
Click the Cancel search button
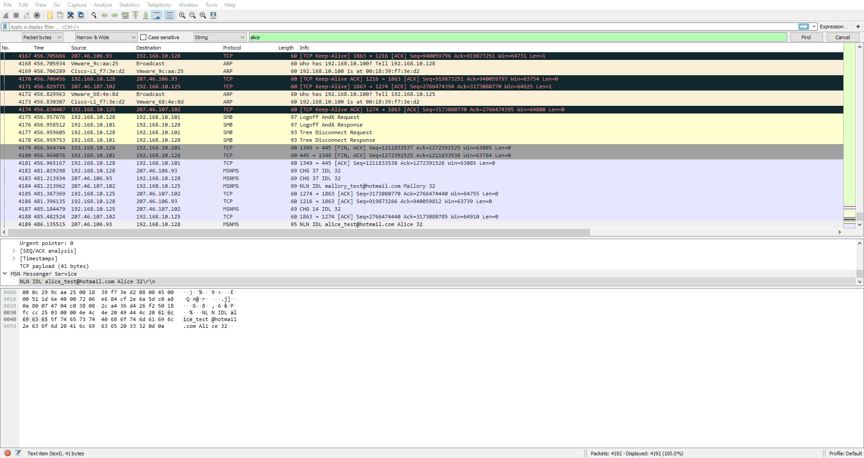click(842, 37)
